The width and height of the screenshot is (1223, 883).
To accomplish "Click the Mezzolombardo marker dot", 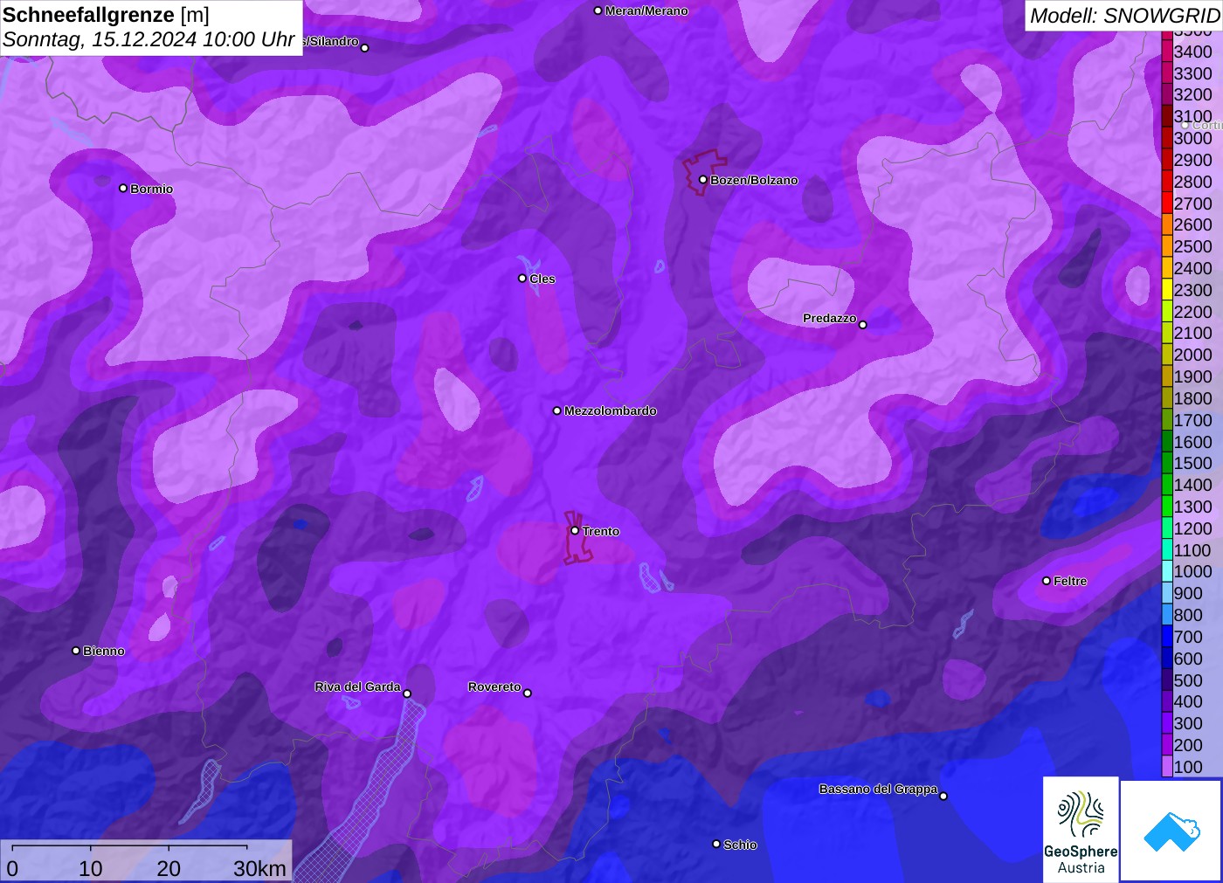I will 557,410.
